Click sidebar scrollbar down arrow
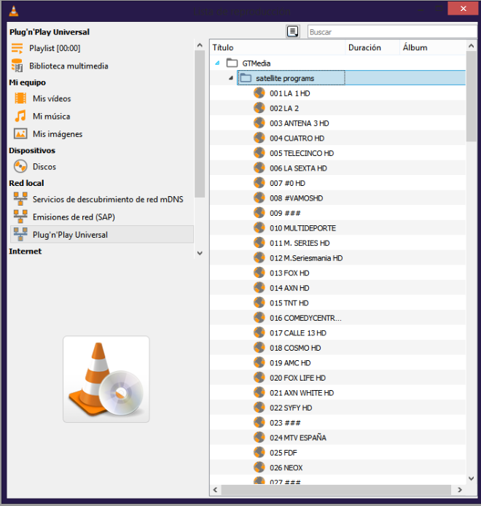The height and width of the screenshot is (506, 481). [x=200, y=253]
